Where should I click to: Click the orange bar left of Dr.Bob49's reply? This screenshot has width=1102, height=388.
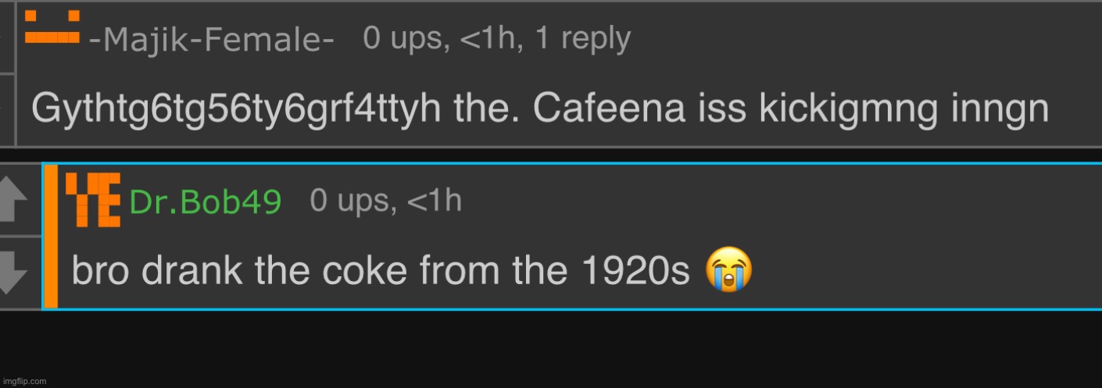pyautogui.click(x=51, y=236)
